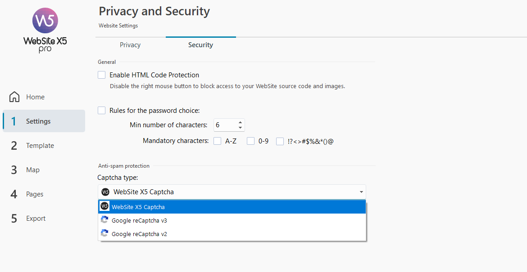Increase min number of characters
Screen dimensions: 527x272
tap(240, 122)
